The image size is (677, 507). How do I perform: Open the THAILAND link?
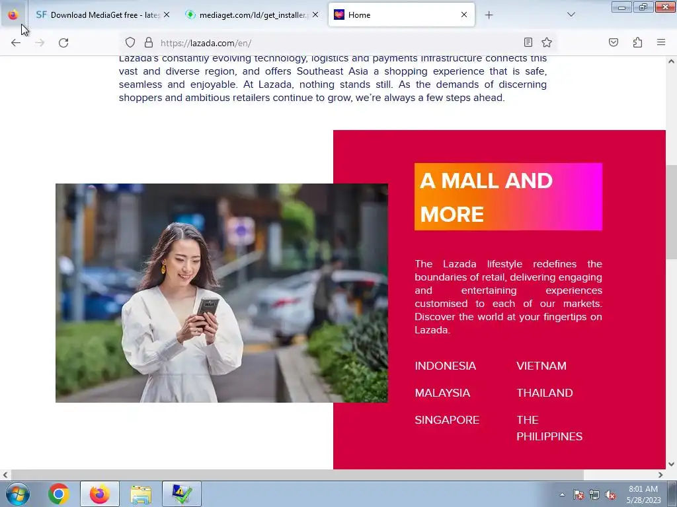[545, 393]
